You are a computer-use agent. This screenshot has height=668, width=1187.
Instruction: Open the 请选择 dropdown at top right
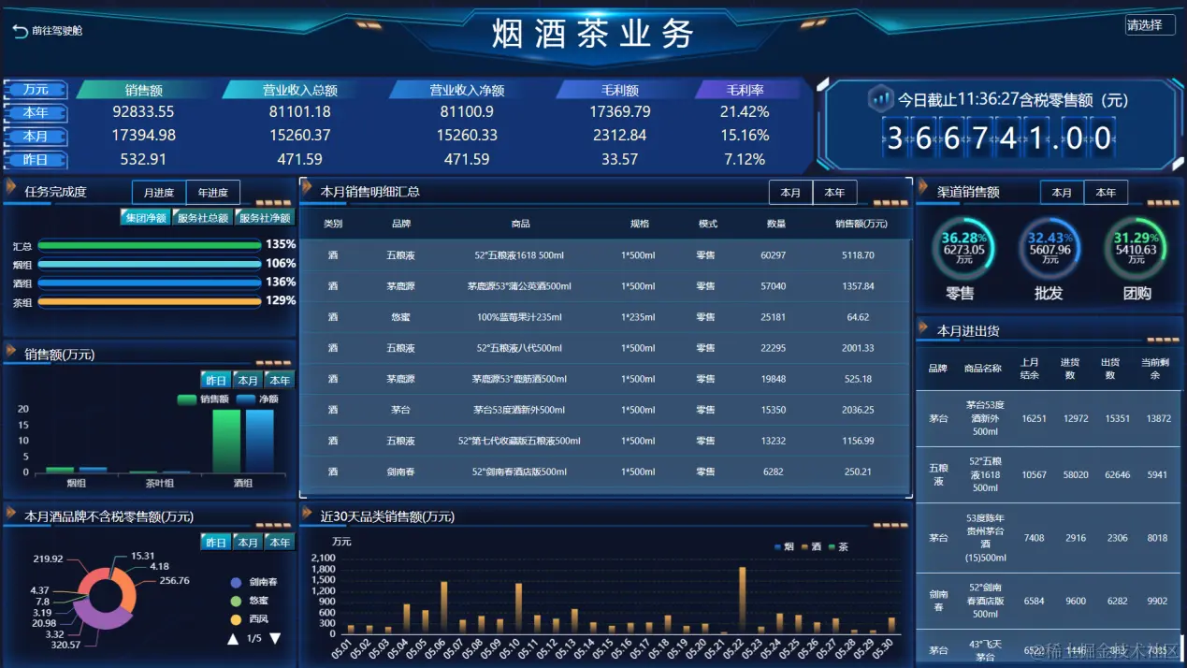[x=1151, y=24]
